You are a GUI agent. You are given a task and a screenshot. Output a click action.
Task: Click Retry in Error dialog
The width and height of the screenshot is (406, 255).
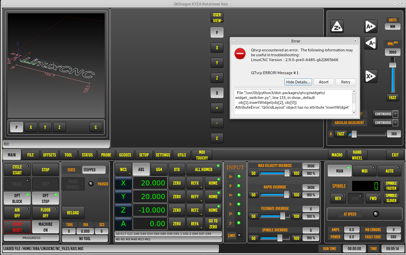346,82
